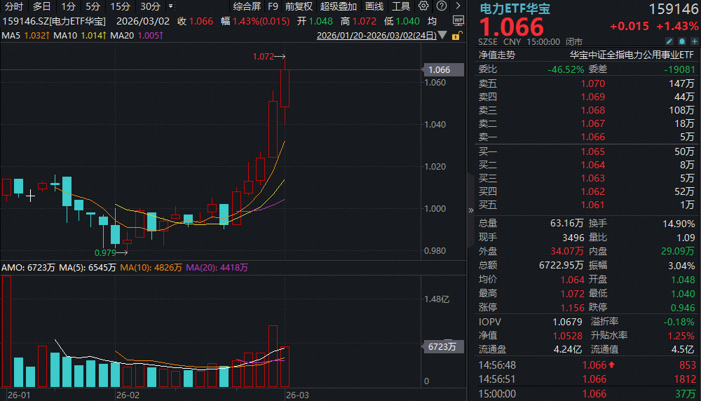Screen dimensions: 701x401
Task: Click the right arrow to show more toolbar
Action: point(458,6)
